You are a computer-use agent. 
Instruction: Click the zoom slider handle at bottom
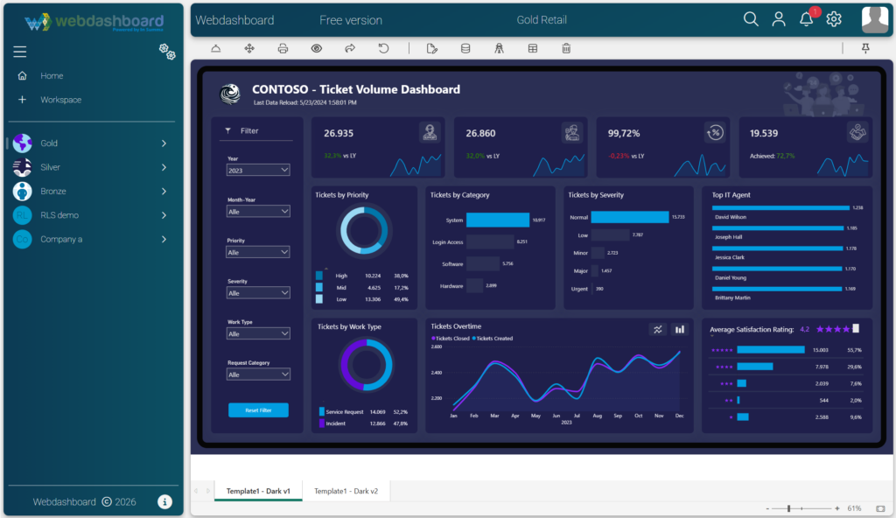[x=788, y=508]
